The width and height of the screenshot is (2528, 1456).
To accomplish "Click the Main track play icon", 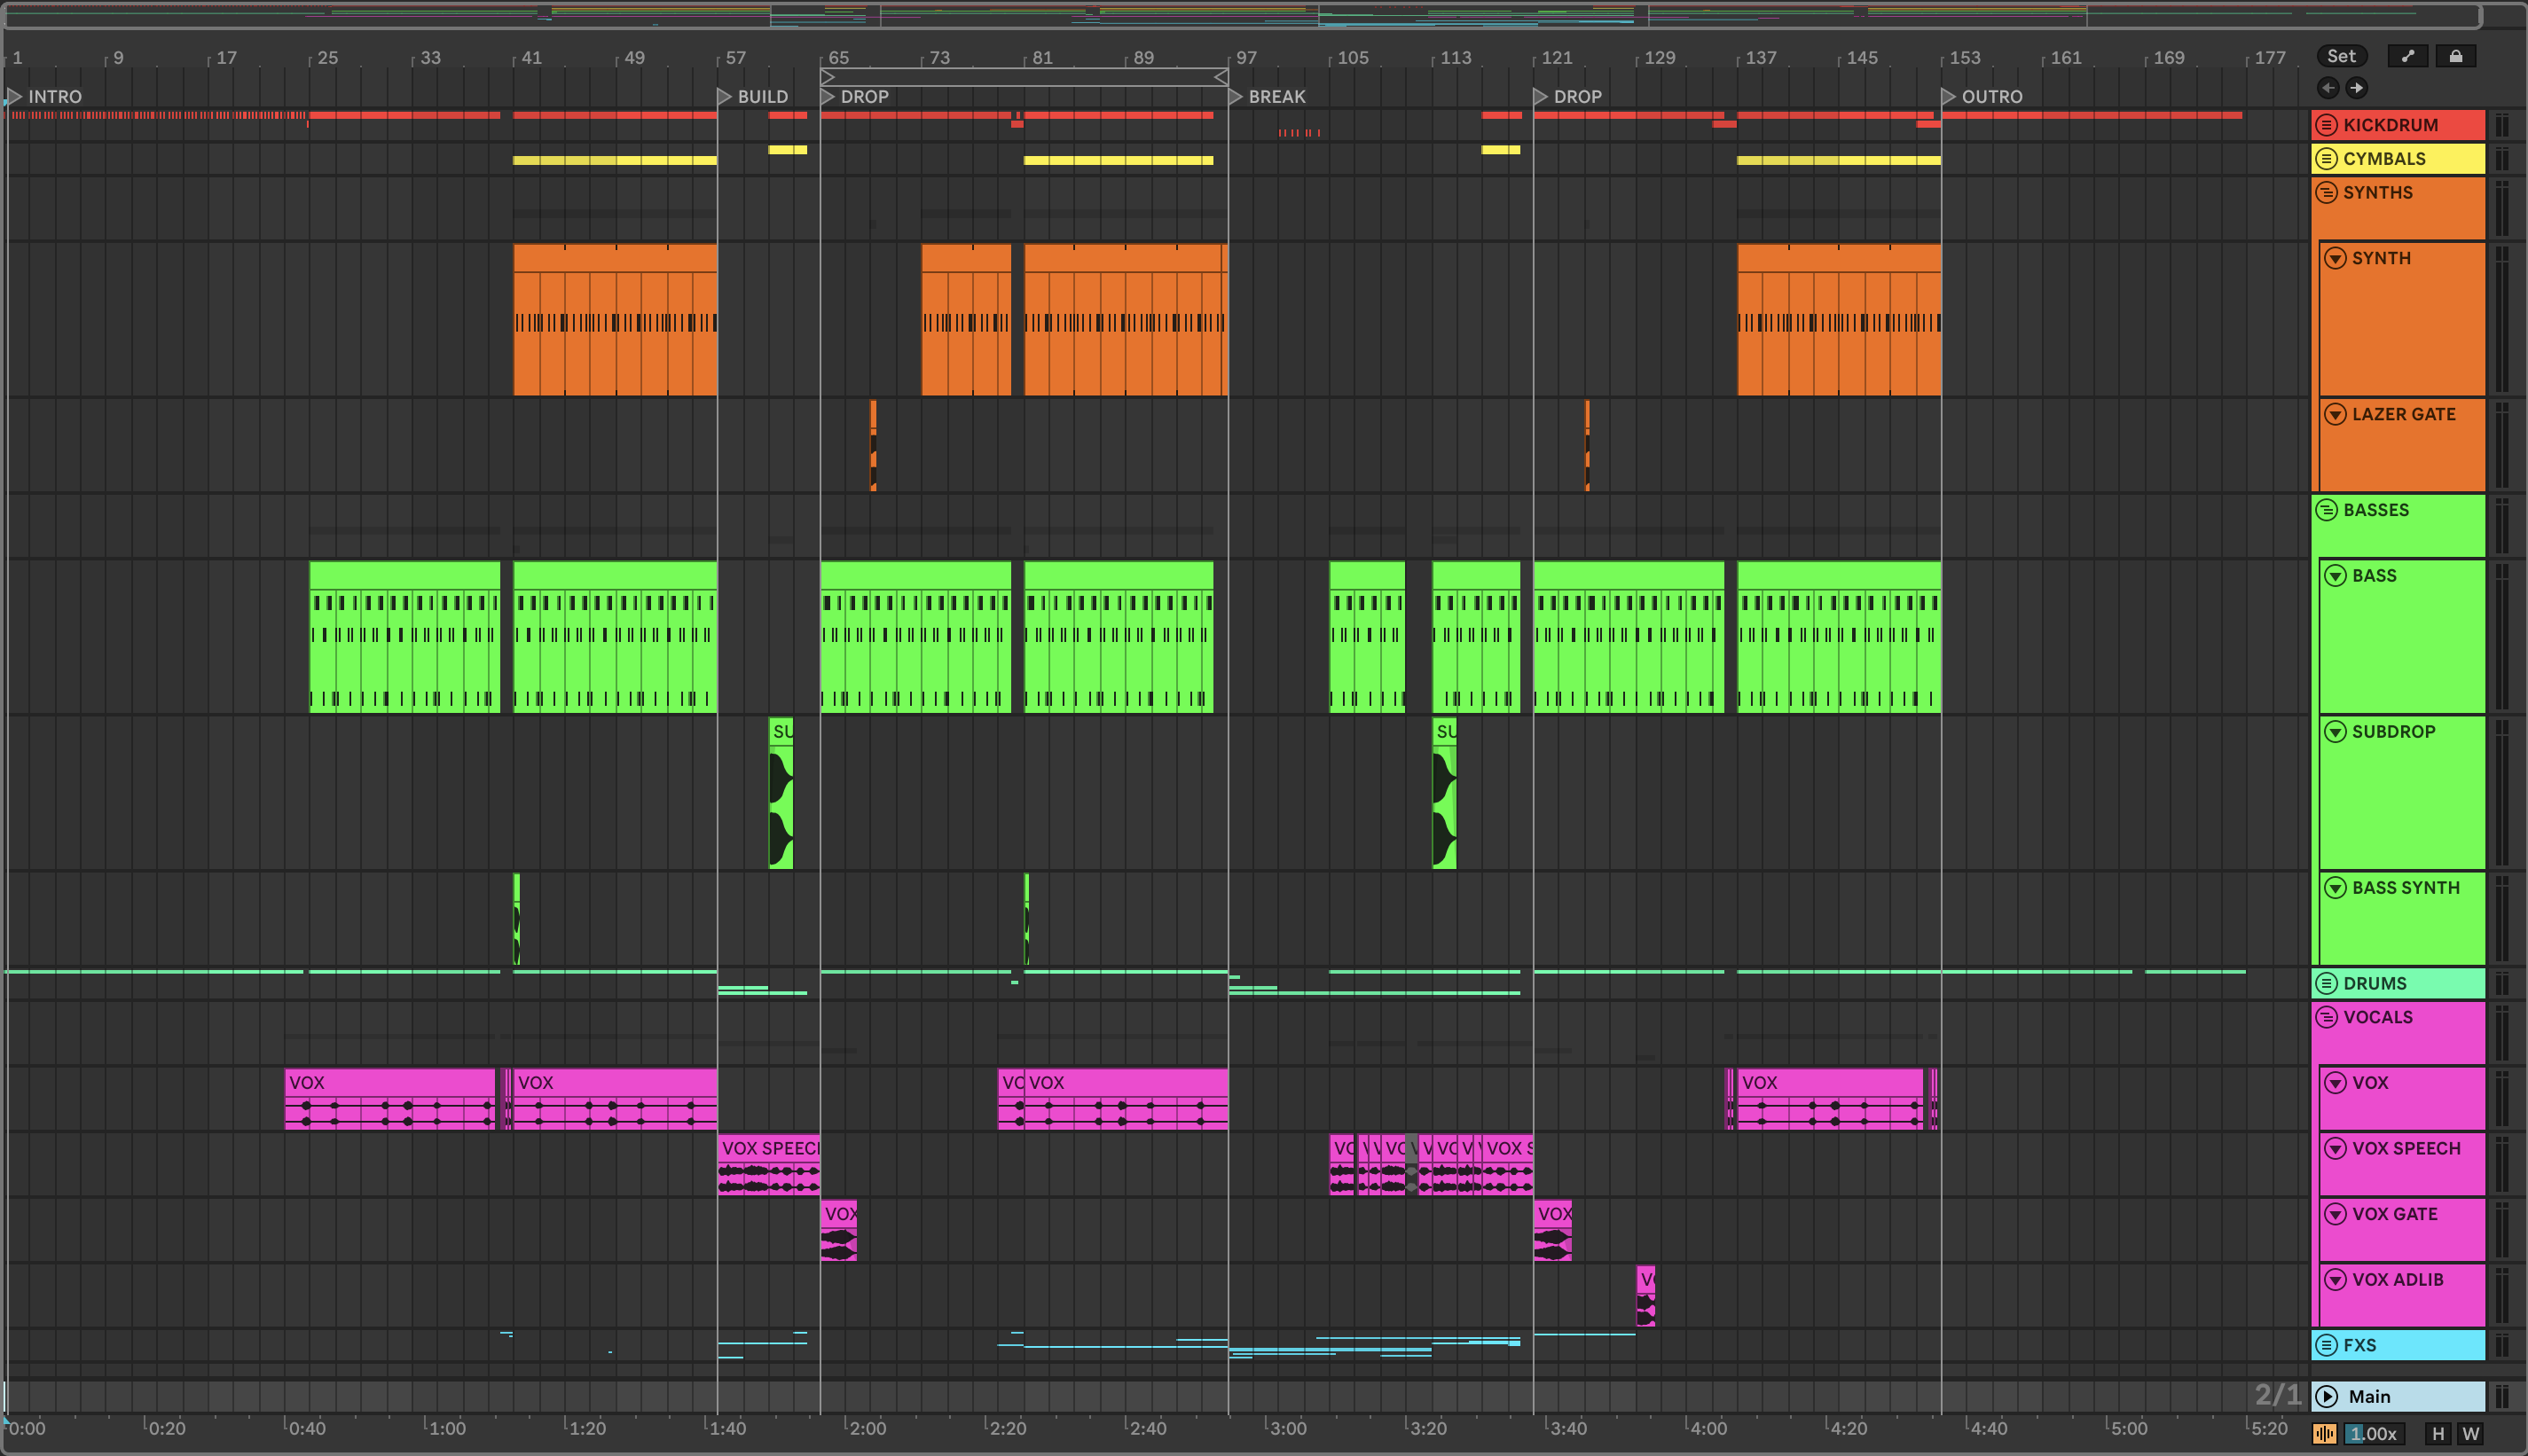I will click(2327, 1396).
